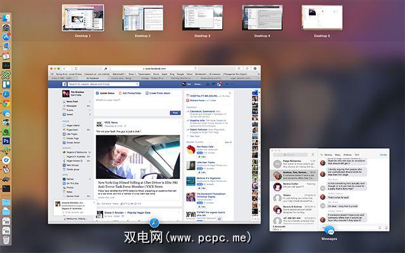Open the Calendar dock icon

pos(6,56)
